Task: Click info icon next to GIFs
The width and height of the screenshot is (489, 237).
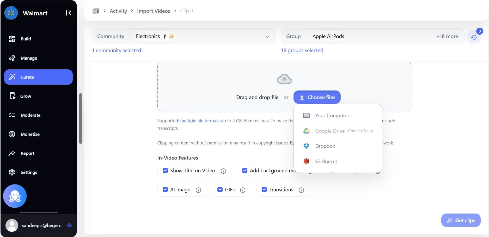Action: pyautogui.click(x=243, y=190)
